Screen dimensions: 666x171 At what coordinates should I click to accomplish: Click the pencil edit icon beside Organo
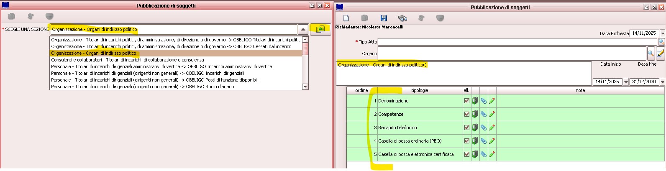661,54
